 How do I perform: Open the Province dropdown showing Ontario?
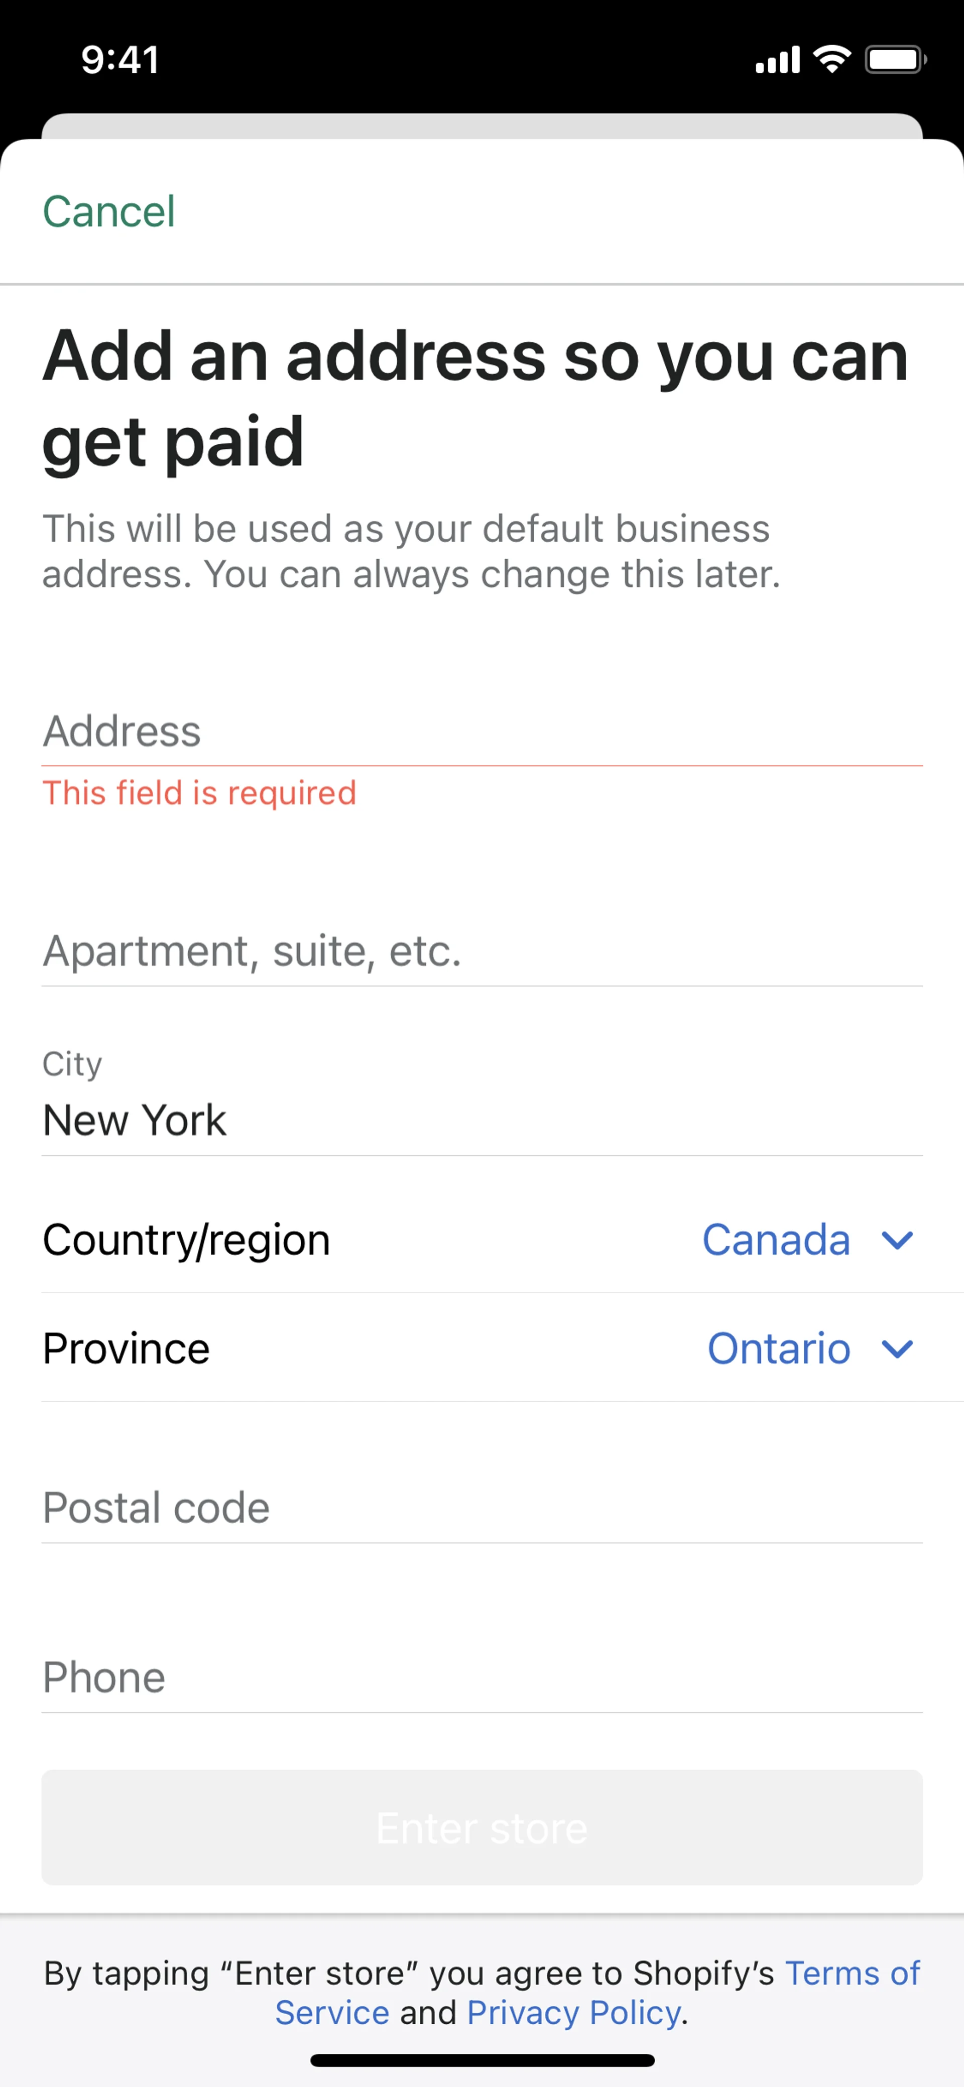[779, 1348]
